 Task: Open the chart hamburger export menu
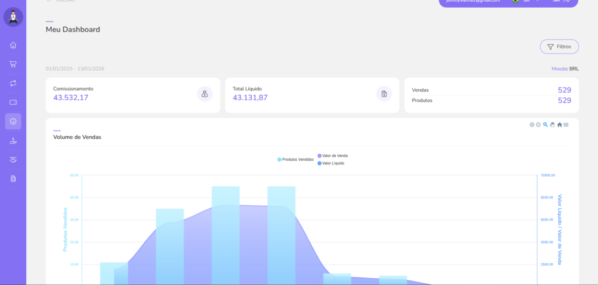(x=566, y=125)
